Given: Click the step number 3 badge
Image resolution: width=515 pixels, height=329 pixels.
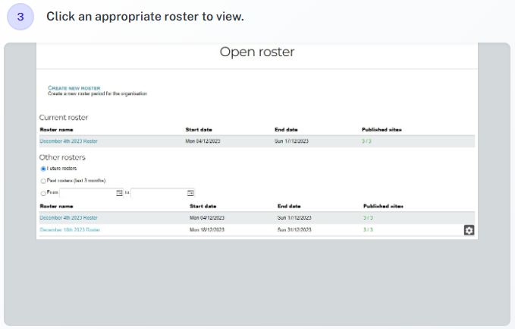Looking at the screenshot, I should [20, 17].
